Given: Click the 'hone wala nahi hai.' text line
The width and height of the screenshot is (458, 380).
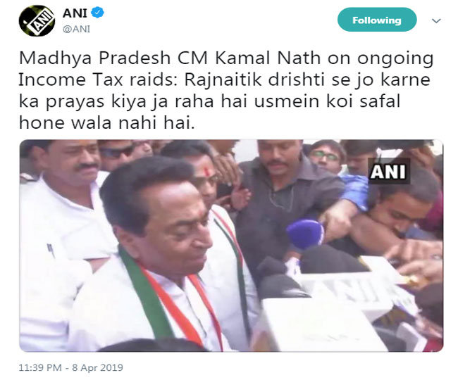Looking at the screenshot, I should (107, 122).
